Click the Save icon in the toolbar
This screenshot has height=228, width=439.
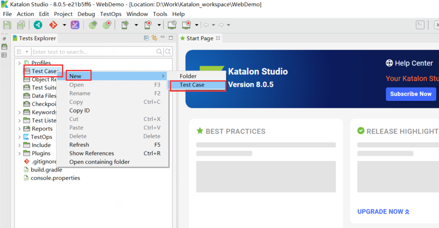click(x=7, y=25)
